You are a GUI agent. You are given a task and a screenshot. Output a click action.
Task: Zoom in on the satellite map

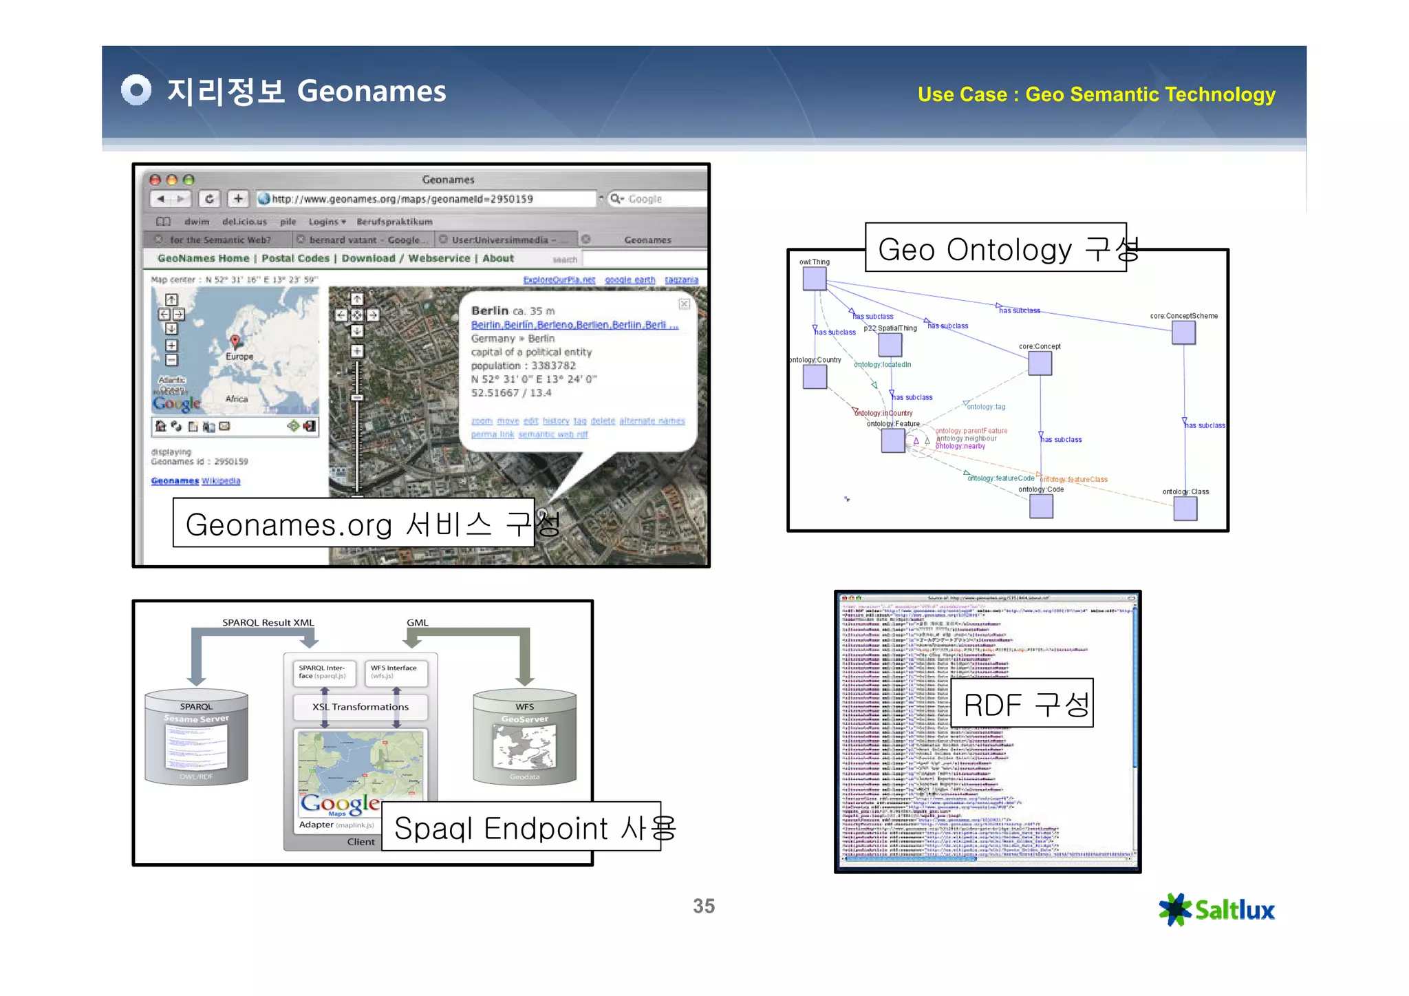(x=357, y=351)
